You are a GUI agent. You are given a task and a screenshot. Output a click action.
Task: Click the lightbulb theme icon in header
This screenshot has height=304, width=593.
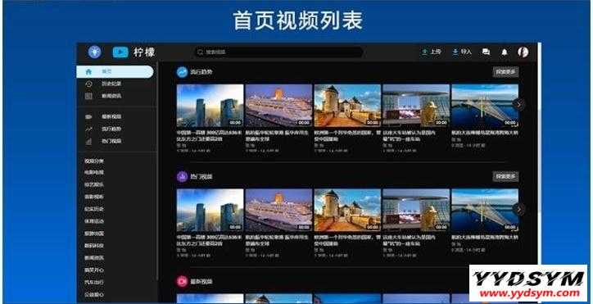click(x=94, y=52)
